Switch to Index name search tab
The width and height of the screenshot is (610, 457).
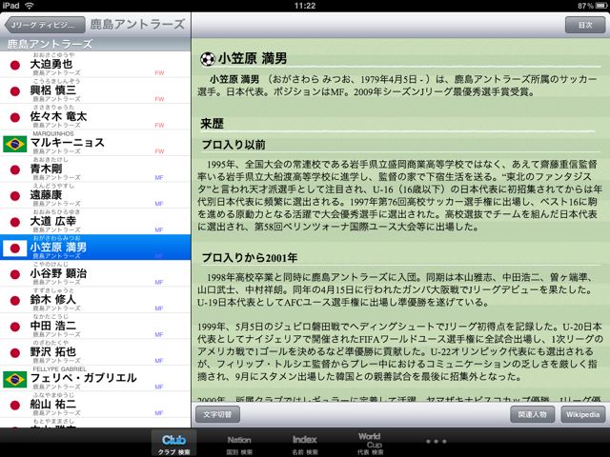pyautogui.click(x=305, y=444)
